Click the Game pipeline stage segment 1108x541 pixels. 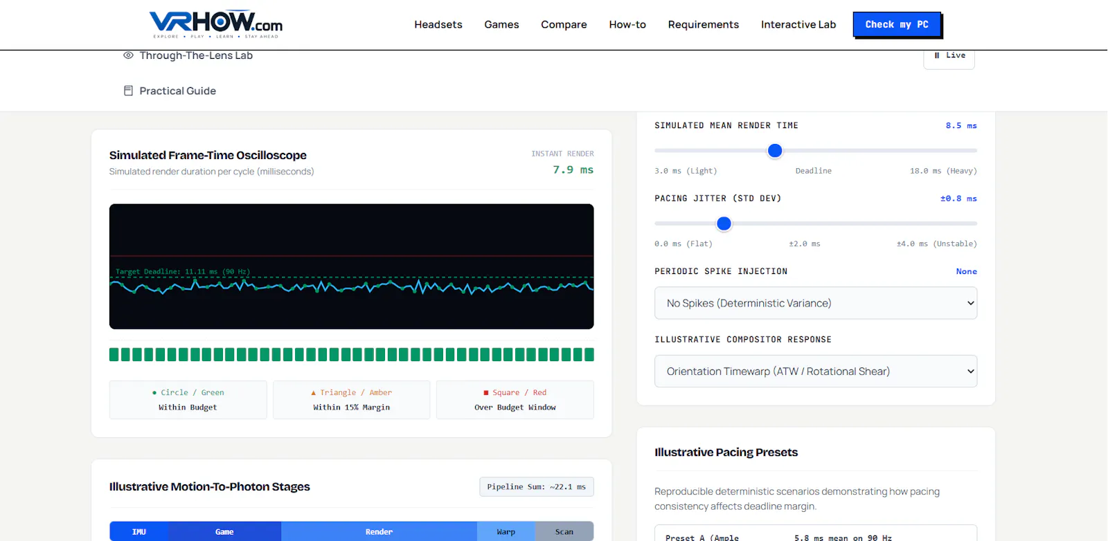point(224,531)
